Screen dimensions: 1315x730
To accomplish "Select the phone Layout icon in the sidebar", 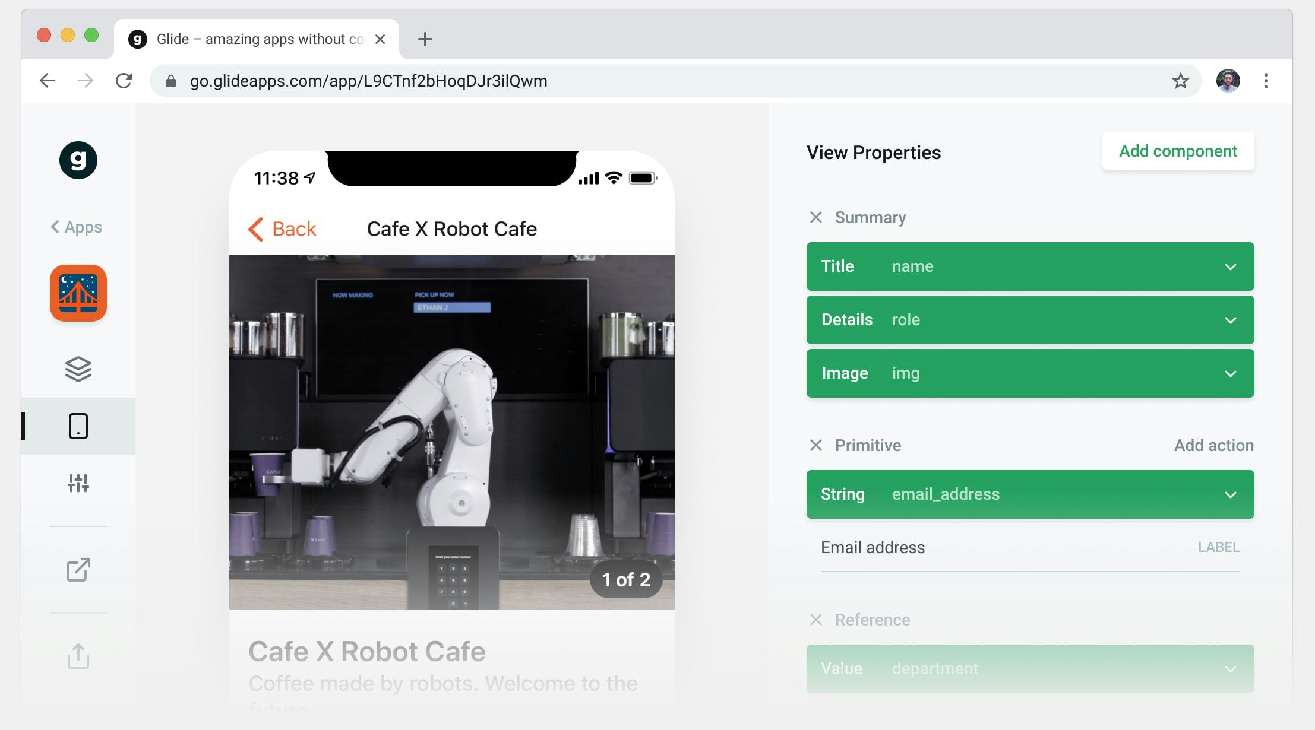I will (x=78, y=426).
